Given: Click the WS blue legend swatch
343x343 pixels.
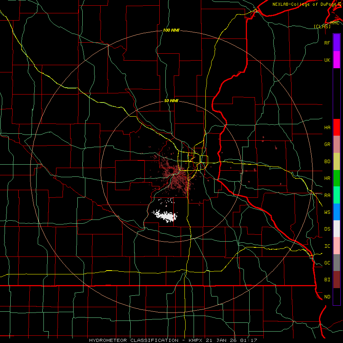Looking at the screenshot, I should (337, 212).
